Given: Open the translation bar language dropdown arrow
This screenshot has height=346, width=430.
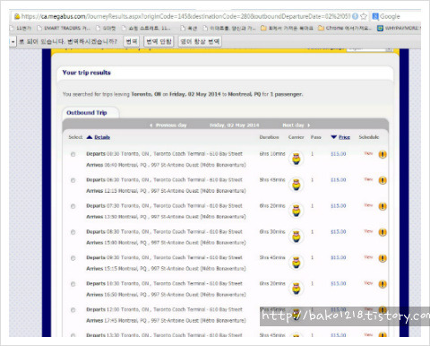Looking at the screenshot, I should (13, 41).
